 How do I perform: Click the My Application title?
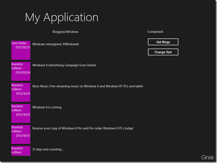pyautogui.click(x=62, y=18)
